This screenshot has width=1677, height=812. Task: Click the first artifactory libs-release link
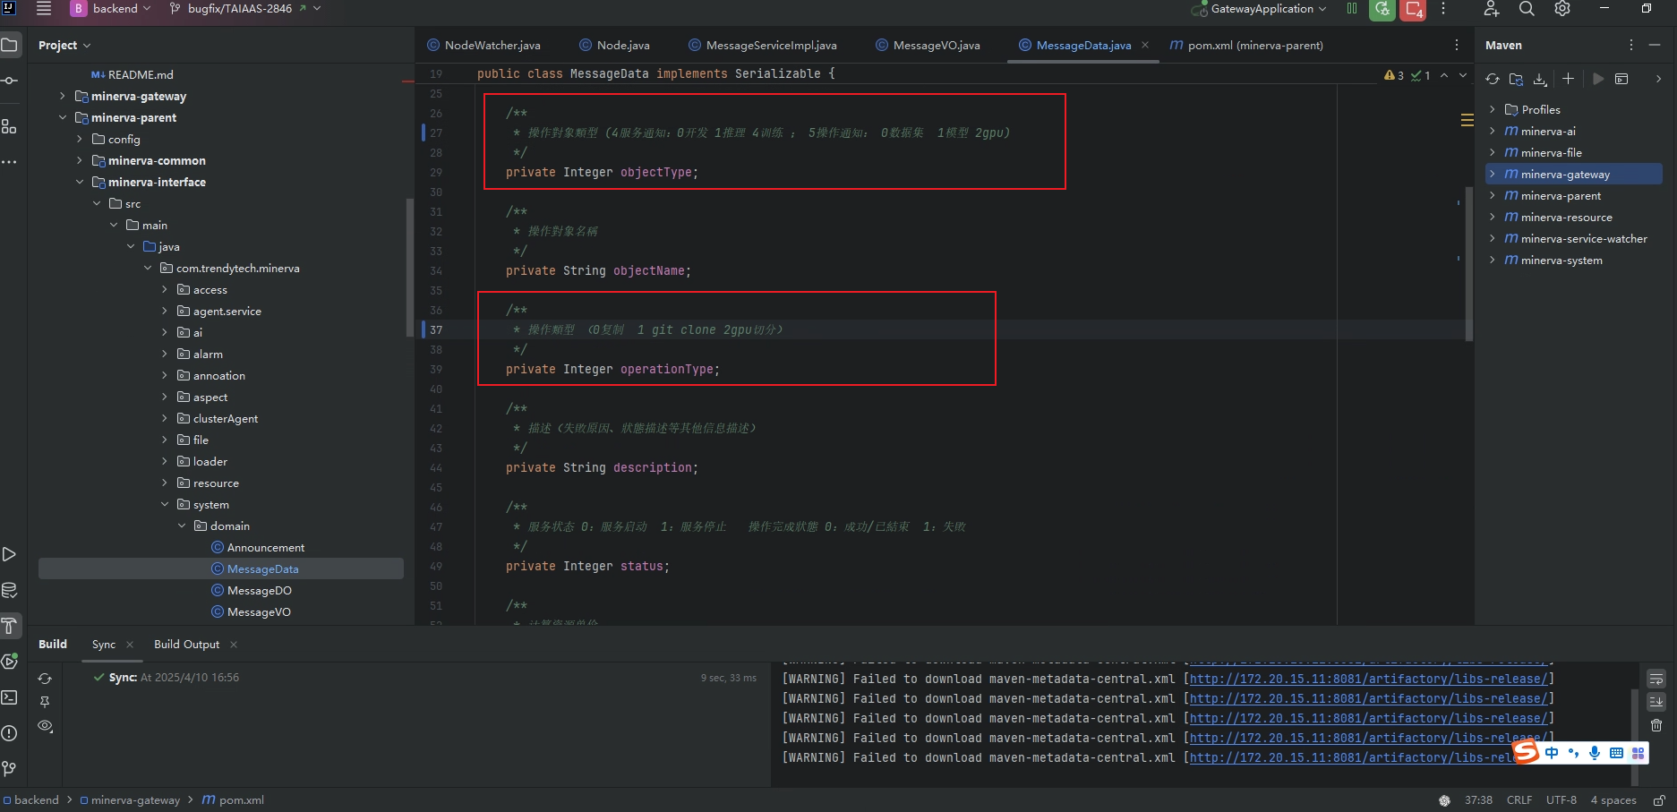coord(1367,679)
